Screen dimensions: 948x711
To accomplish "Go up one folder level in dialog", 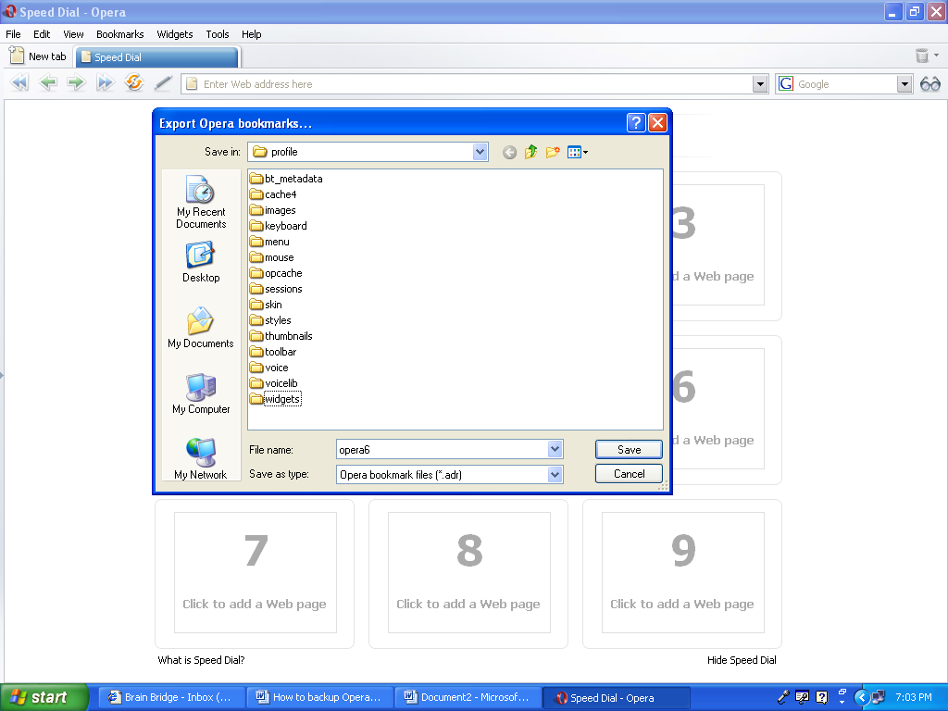I will click(x=530, y=152).
